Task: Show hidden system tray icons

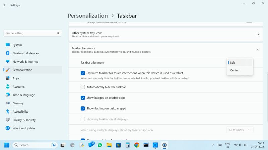Action: click(x=213, y=145)
